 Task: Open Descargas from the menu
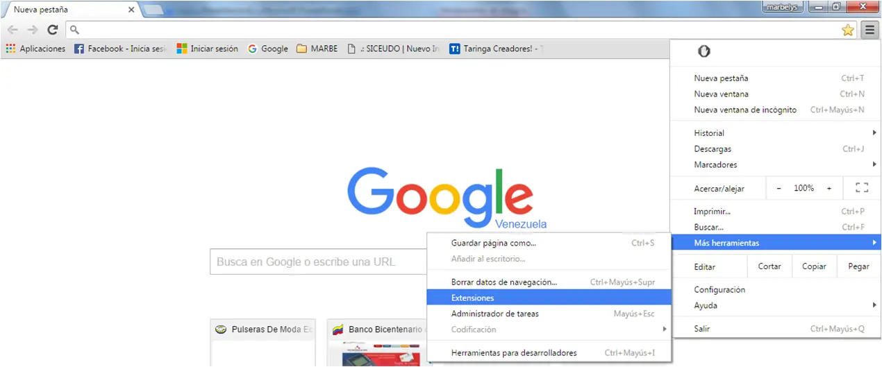click(x=776, y=149)
